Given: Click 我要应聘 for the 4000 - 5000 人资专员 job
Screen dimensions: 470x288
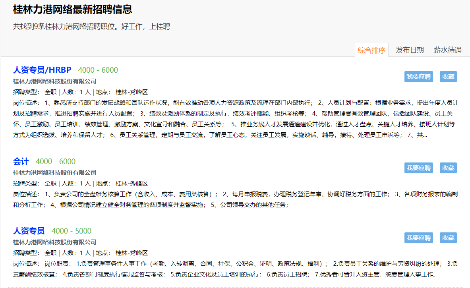Looking at the screenshot, I should pyautogui.click(x=418, y=238).
